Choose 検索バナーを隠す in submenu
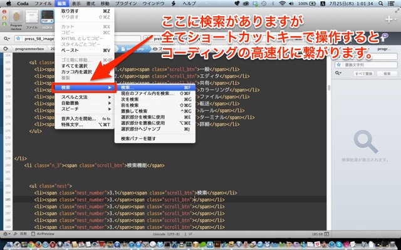 tap(155, 139)
